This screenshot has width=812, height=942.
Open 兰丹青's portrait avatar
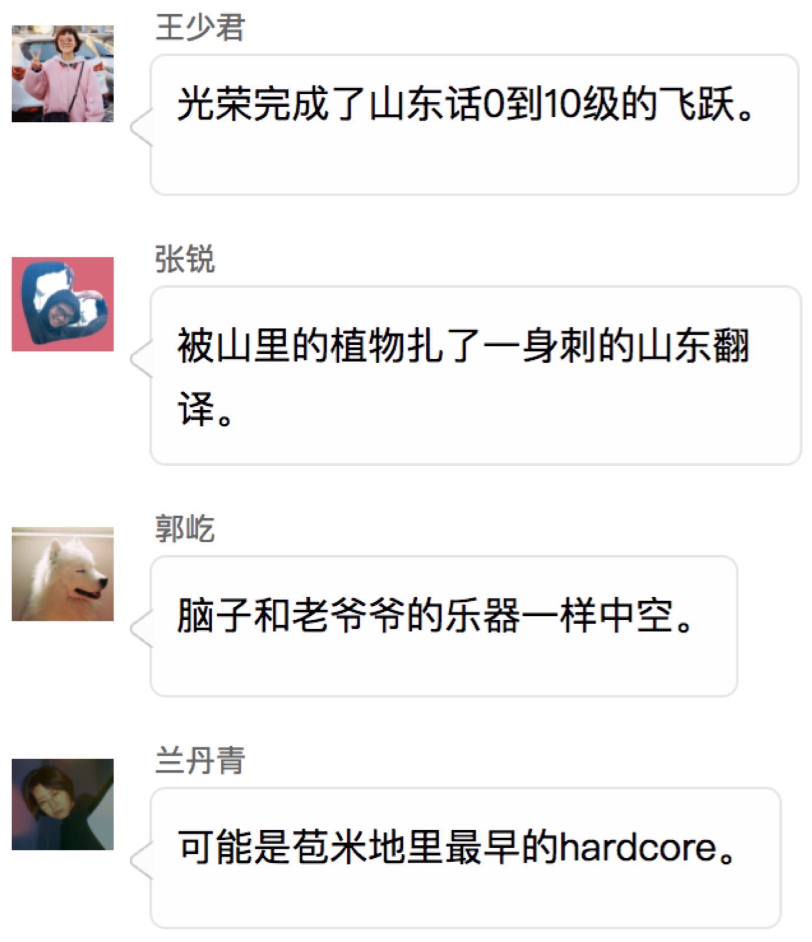pyautogui.click(x=62, y=804)
